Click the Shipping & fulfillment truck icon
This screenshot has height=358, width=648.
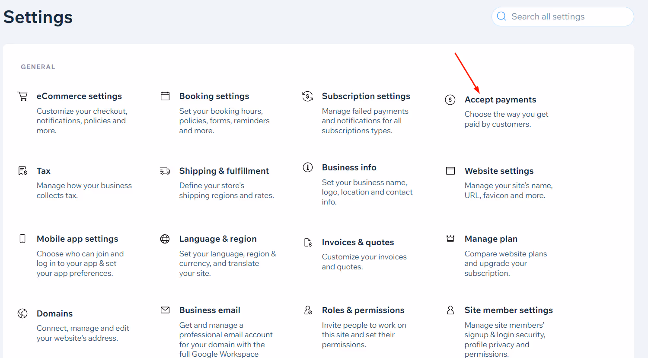point(165,171)
